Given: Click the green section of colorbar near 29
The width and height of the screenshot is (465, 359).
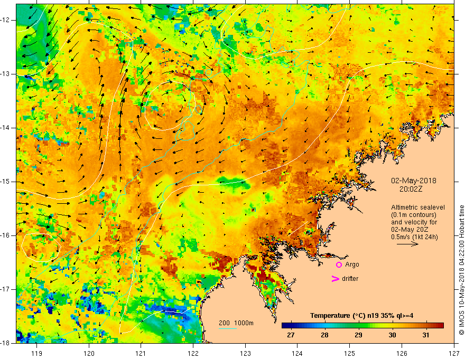Looking at the screenshot, I should click(x=359, y=326).
